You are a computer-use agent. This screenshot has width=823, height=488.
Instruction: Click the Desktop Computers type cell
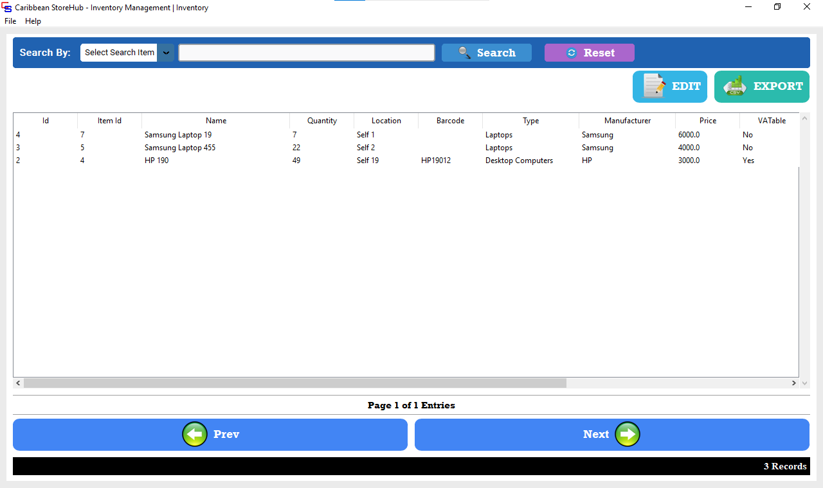click(x=519, y=161)
